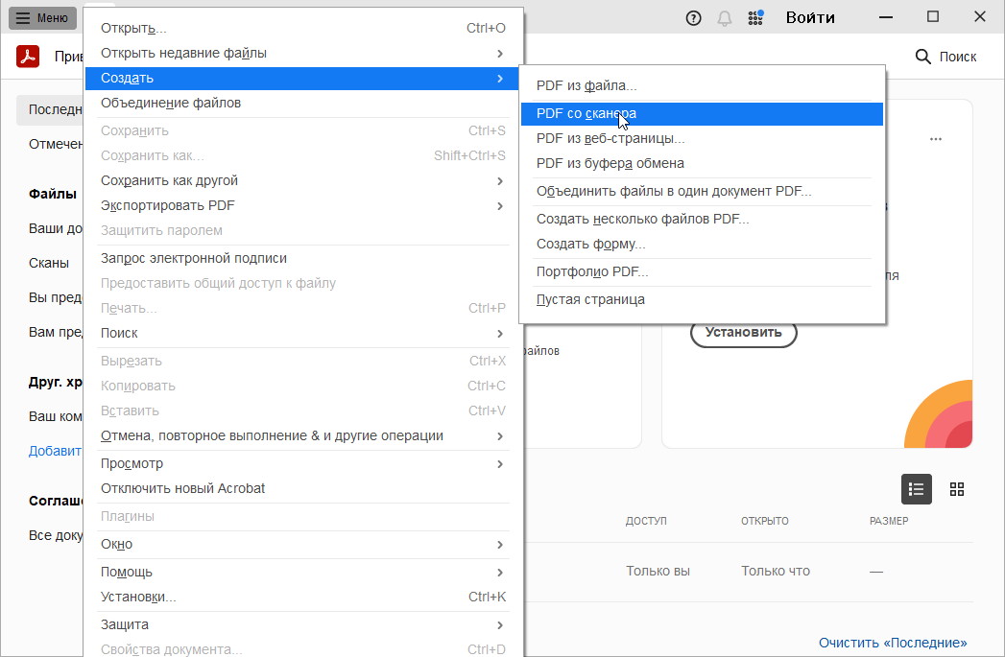Choose Пустая страница
The width and height of the screenshot is (1005, 657).
(x=702, y=300)
